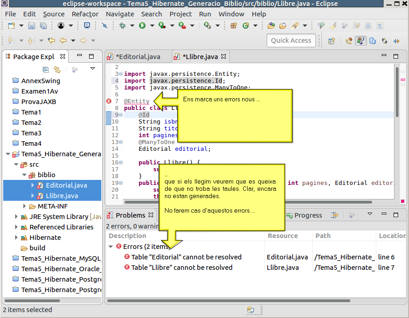Click the Debug bug icon
409x318 pixels.
122,26
